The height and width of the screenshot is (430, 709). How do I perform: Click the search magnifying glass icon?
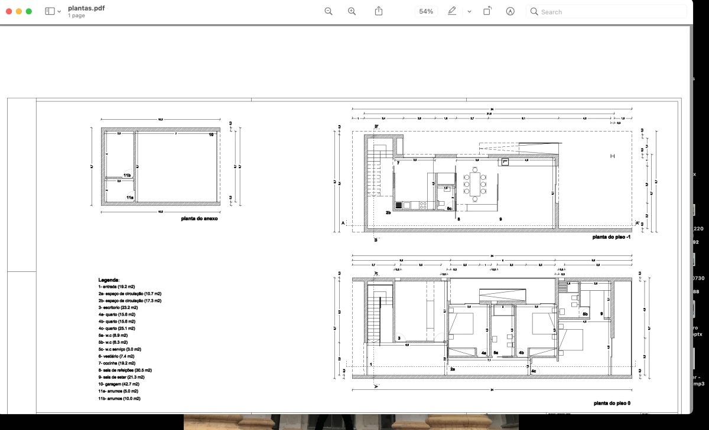point(534,12)
